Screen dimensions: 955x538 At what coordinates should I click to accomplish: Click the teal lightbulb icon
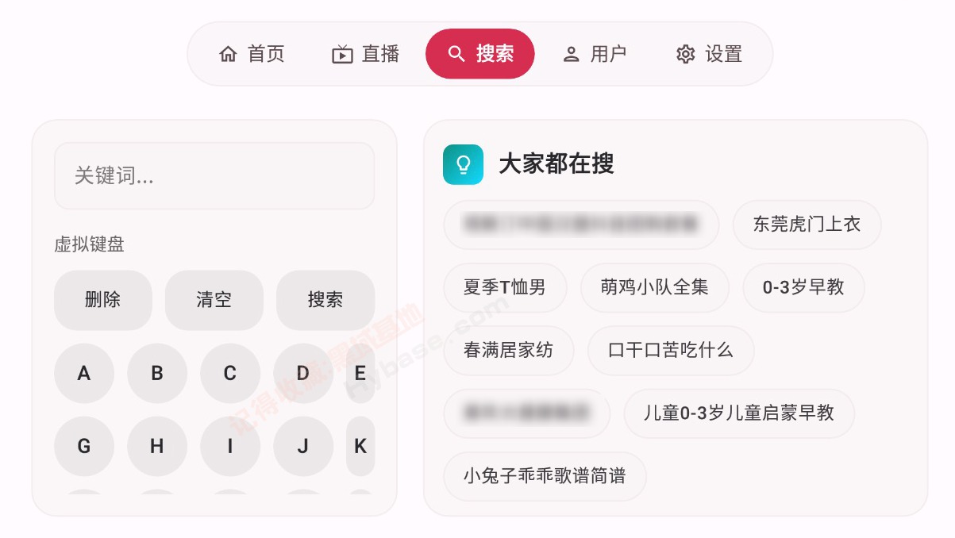coord(463,164)
